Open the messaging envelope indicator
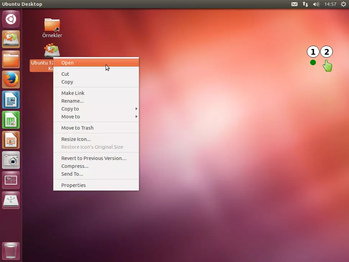 pos(294,4)
